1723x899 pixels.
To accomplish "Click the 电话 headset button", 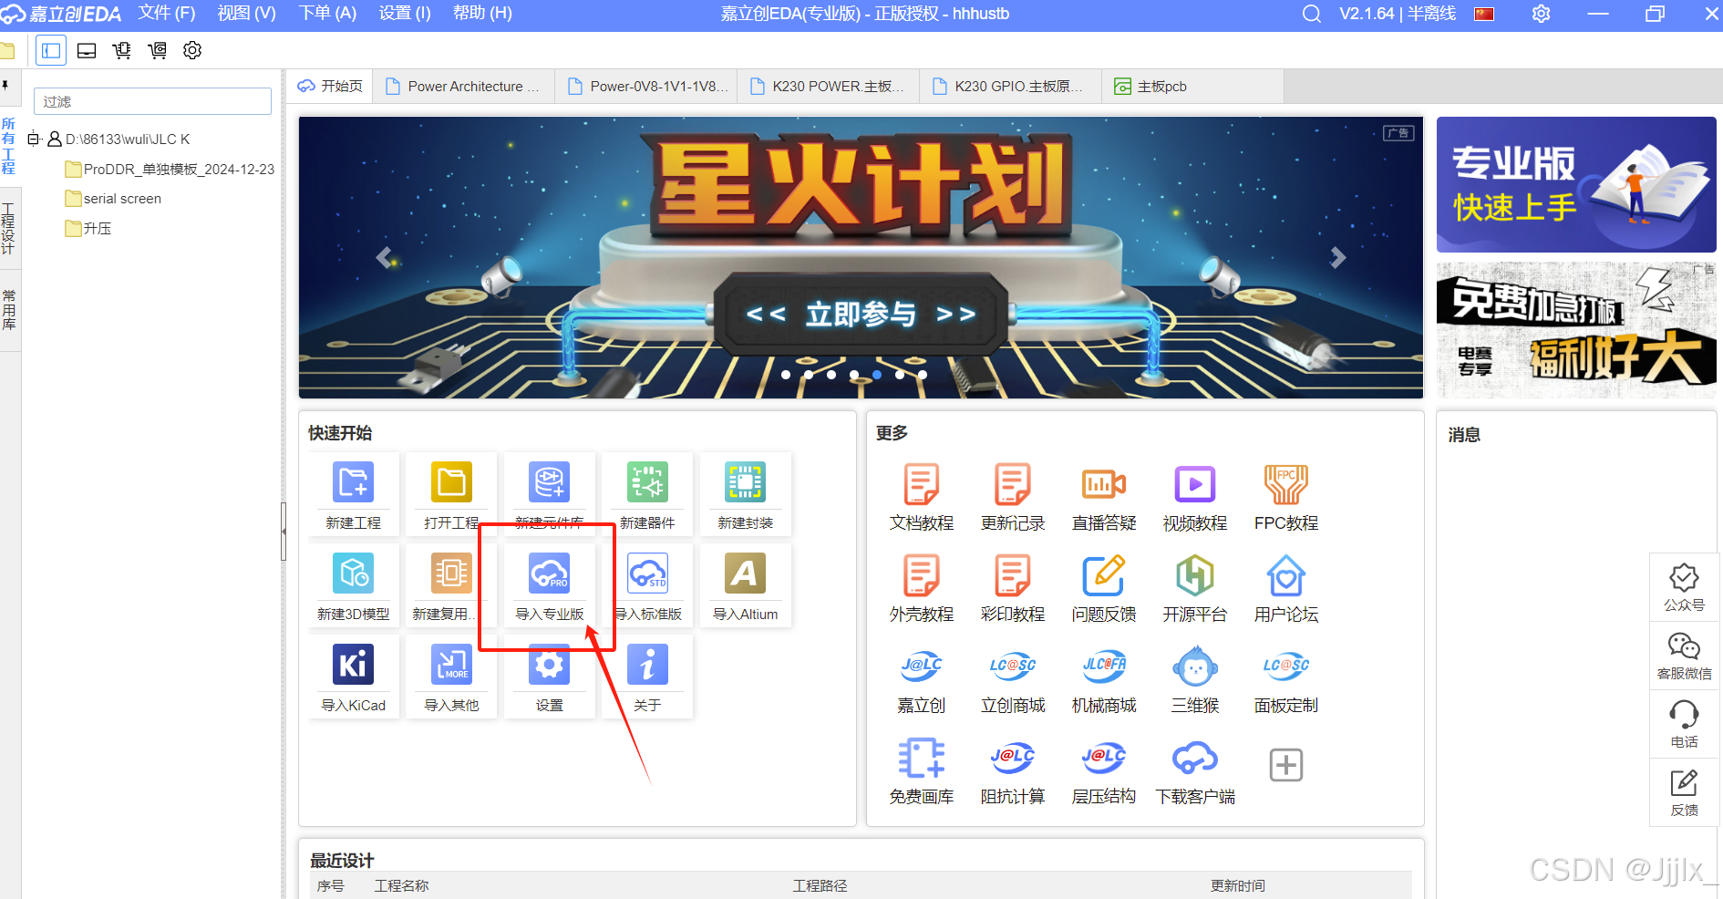I will coord(1684,725).
